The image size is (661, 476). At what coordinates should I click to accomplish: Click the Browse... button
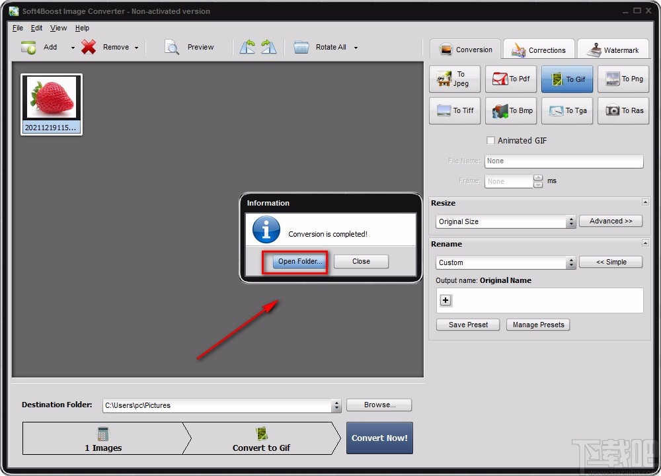click(x=379, y=405)
